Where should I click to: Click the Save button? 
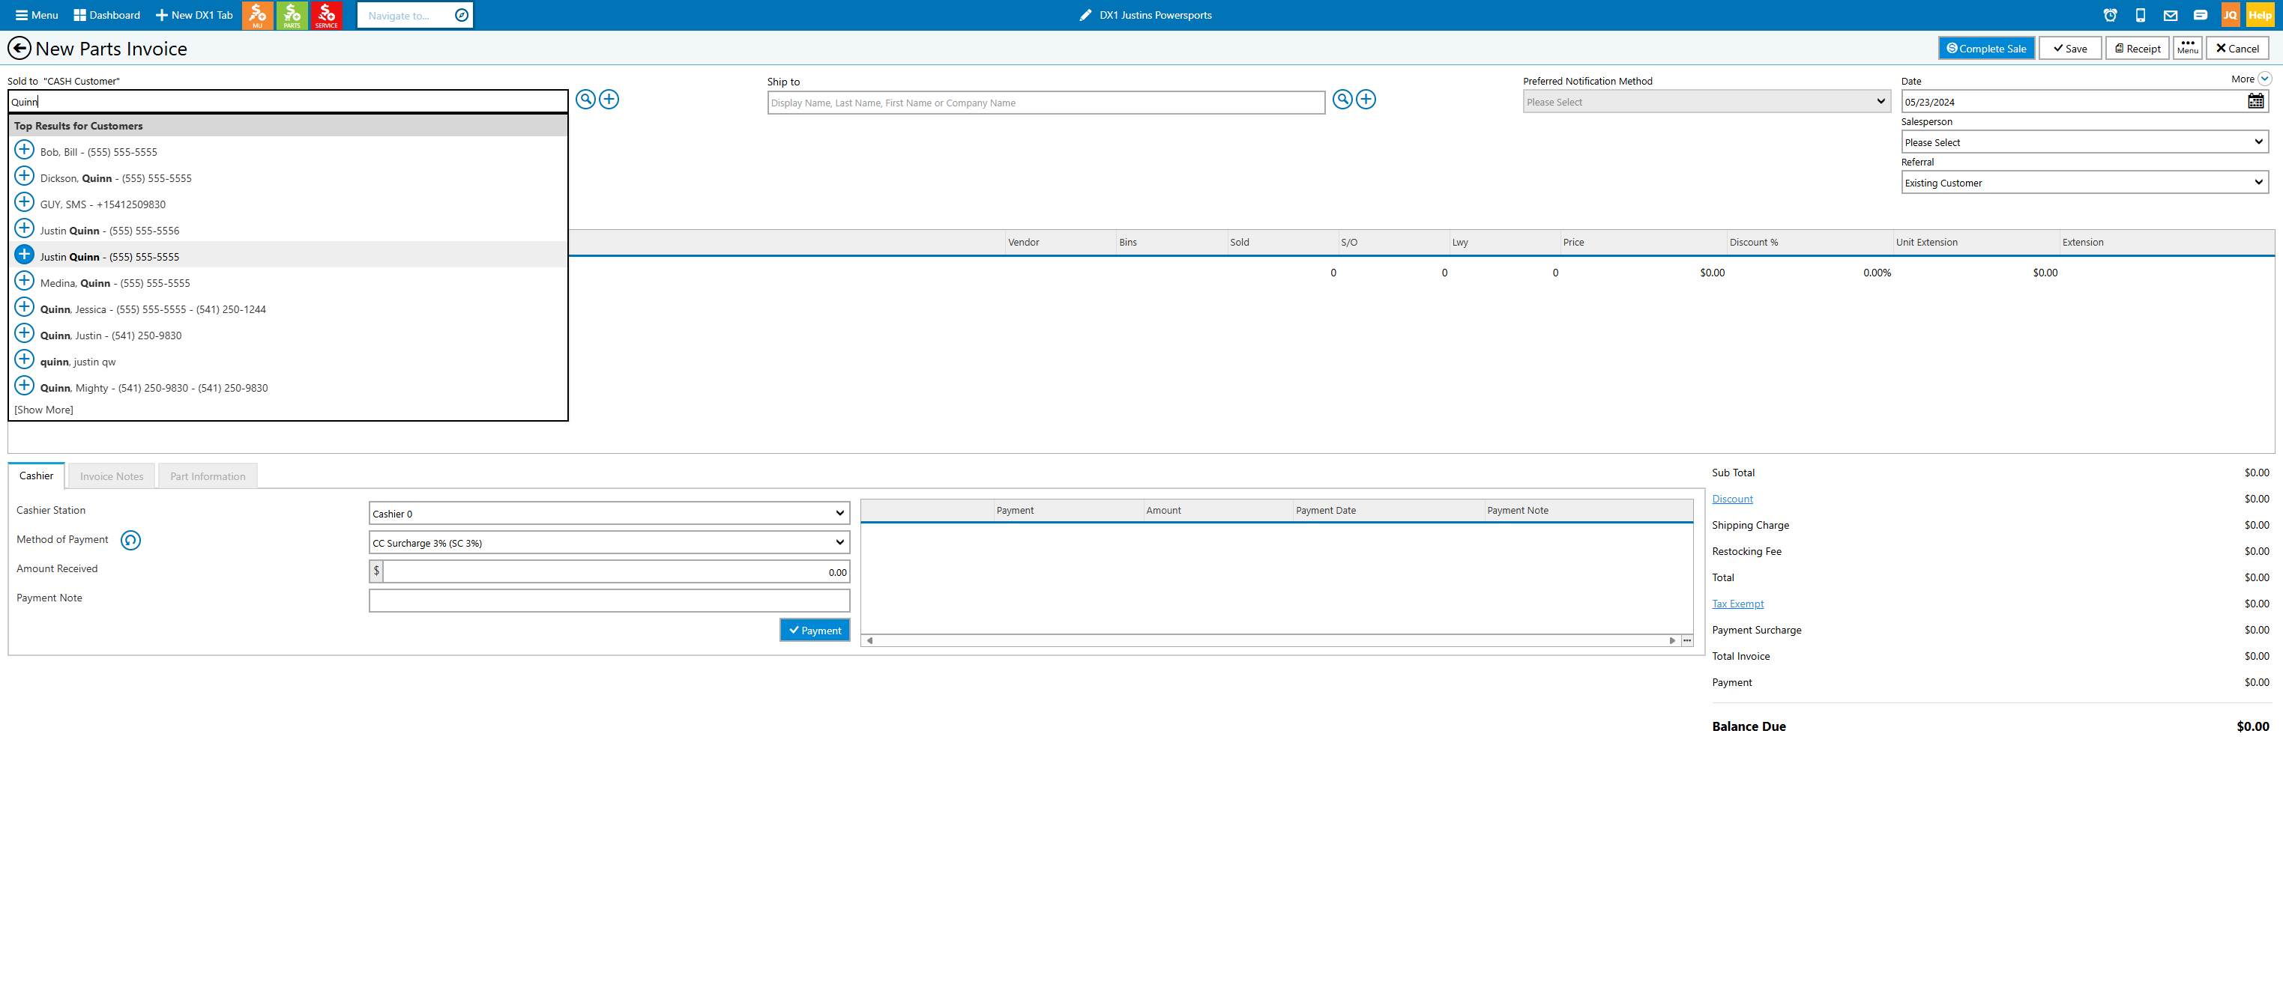click(x=2070, y=49)
